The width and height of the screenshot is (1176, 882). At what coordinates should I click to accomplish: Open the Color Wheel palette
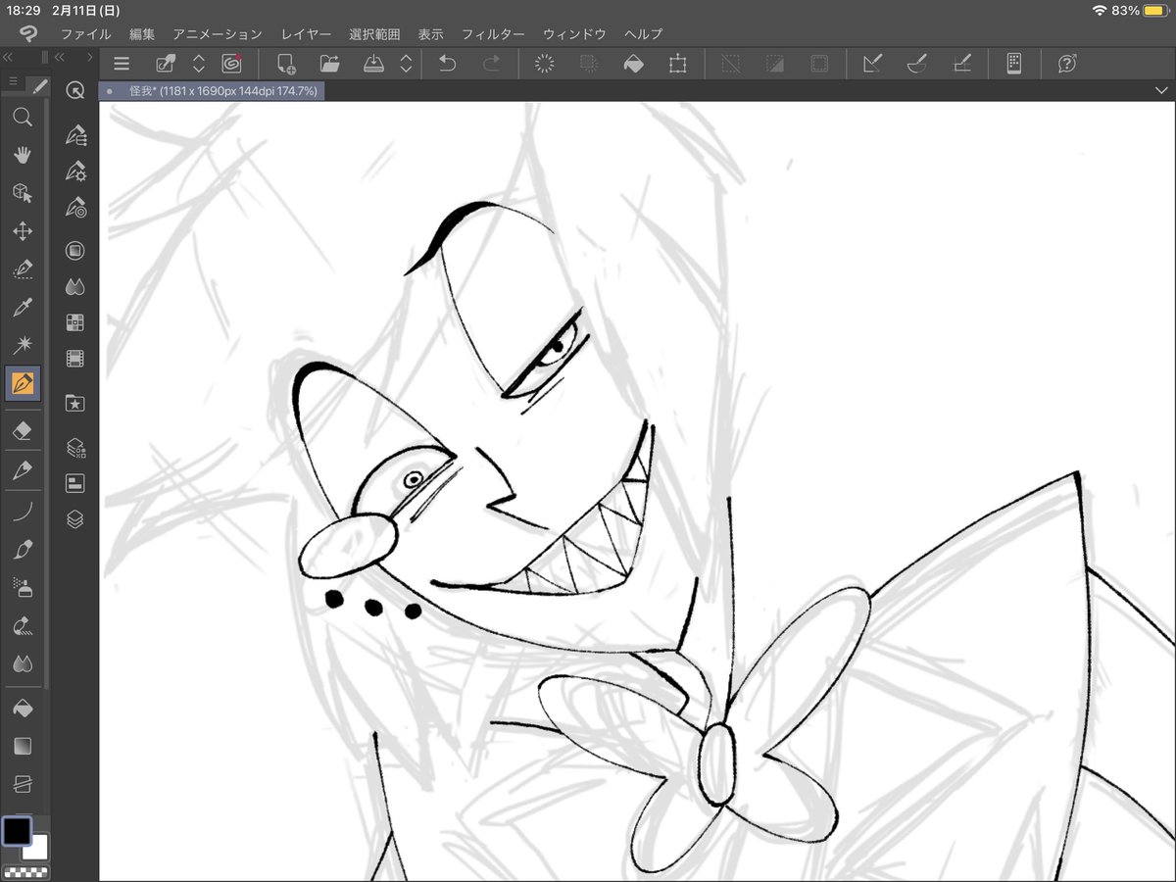point(75,251)
